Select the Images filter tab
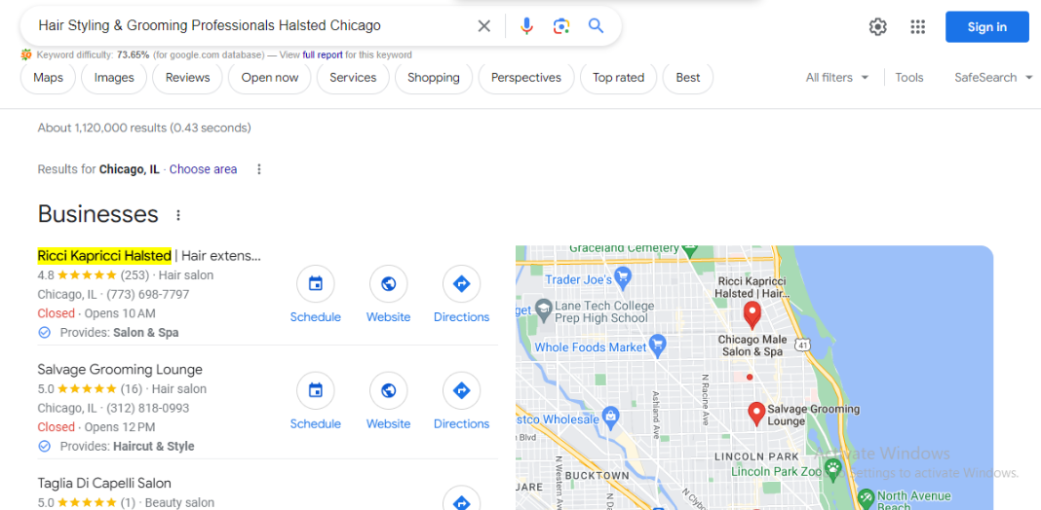Image resolution: width=1041 pixels, height=510 pixels. (x=113, y=78)
